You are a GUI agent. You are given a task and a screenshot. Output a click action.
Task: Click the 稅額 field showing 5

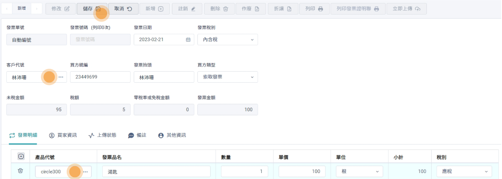100,110
